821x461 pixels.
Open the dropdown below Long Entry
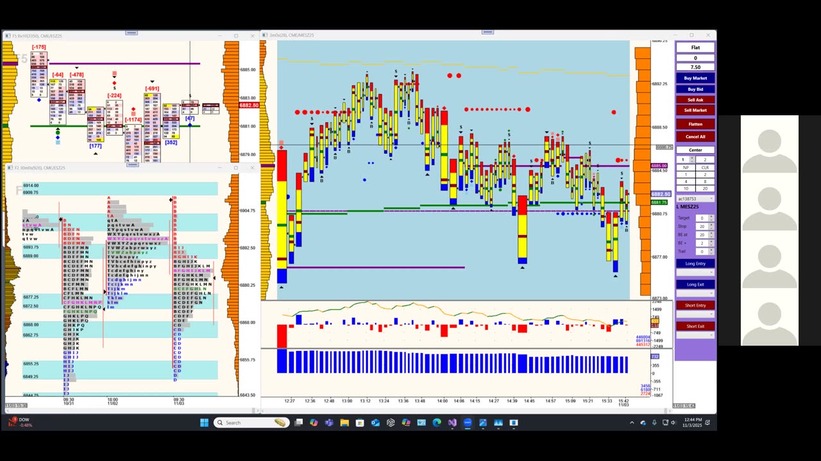pyautogui.click(x=695, y=272)
